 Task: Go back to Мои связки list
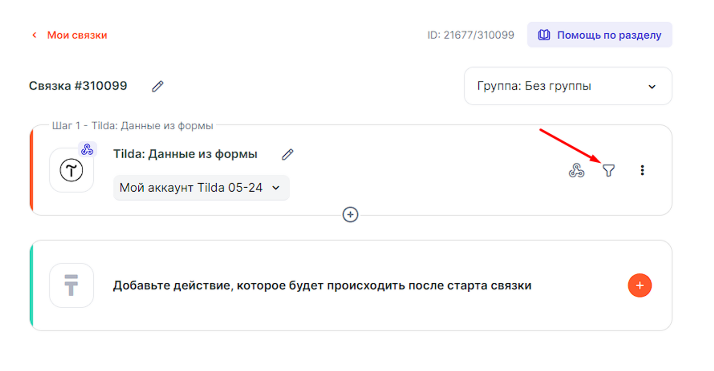pyautogui.click(x=77, y=35)
